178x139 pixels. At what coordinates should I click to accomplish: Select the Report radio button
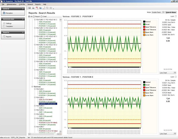[34, 17]
